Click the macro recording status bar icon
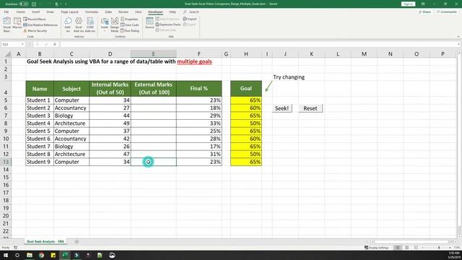The height and width of the screenshot is (260, 462). 16,248
